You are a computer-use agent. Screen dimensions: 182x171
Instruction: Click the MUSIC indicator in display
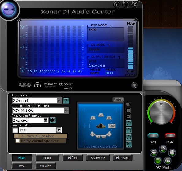pos(111,70)
